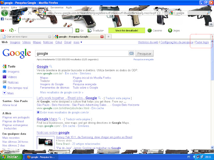
Task: Click the toolbar search text field
Action: pyautogui.click(x=45, y=30)
